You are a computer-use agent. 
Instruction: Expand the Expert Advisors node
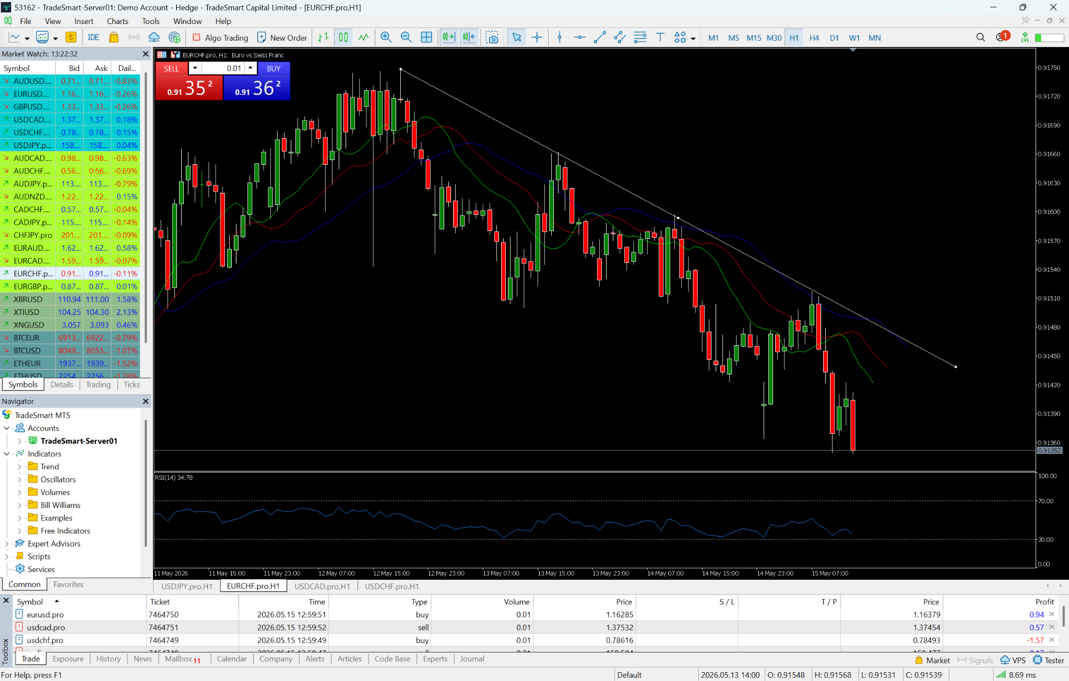[6, 544]
